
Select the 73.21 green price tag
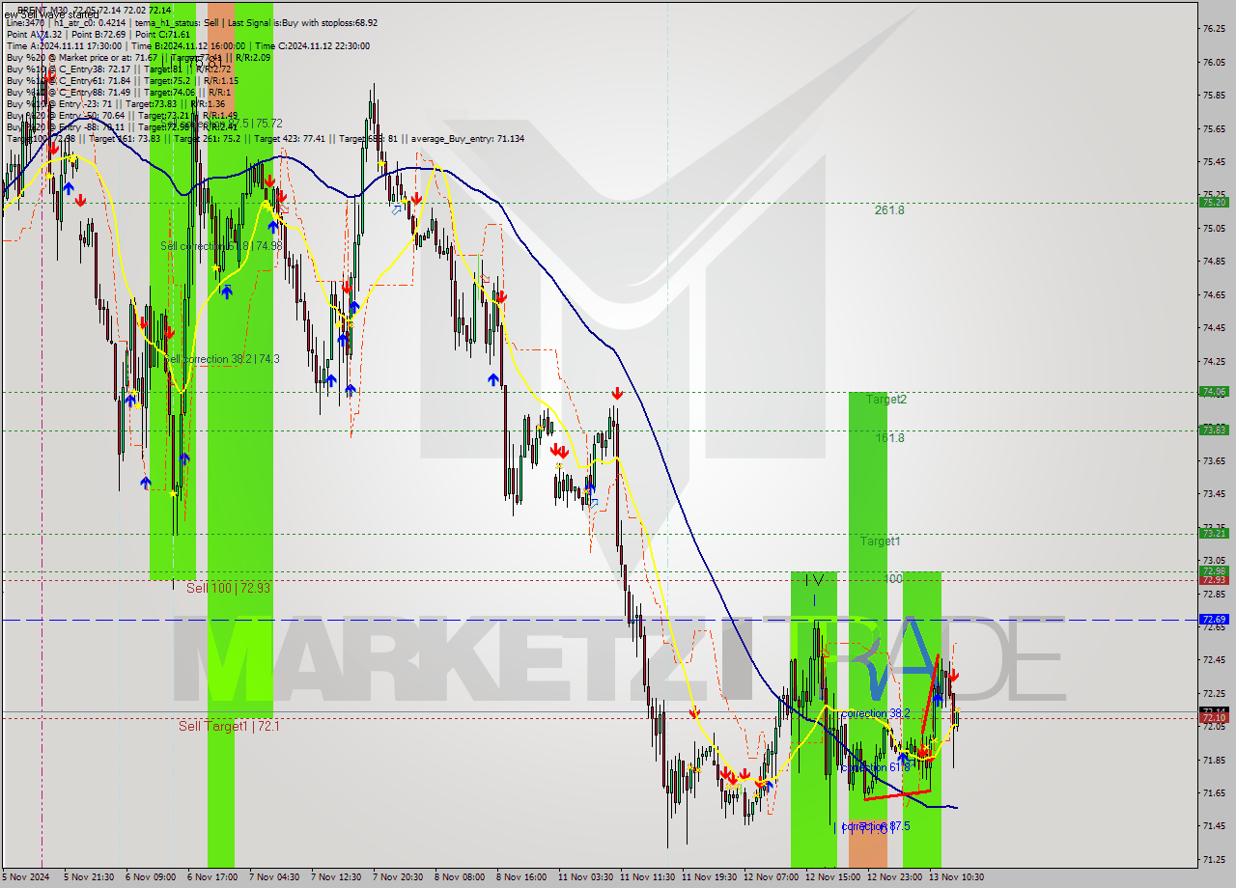1214,533
